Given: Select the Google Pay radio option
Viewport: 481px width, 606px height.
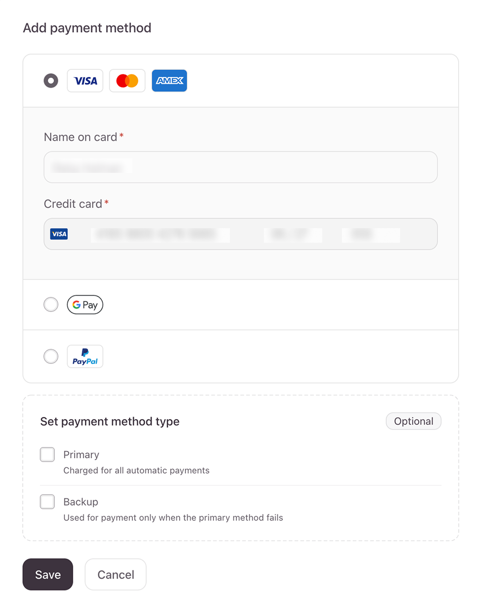Looking at the screenshot, I should [x=51, y=305].
